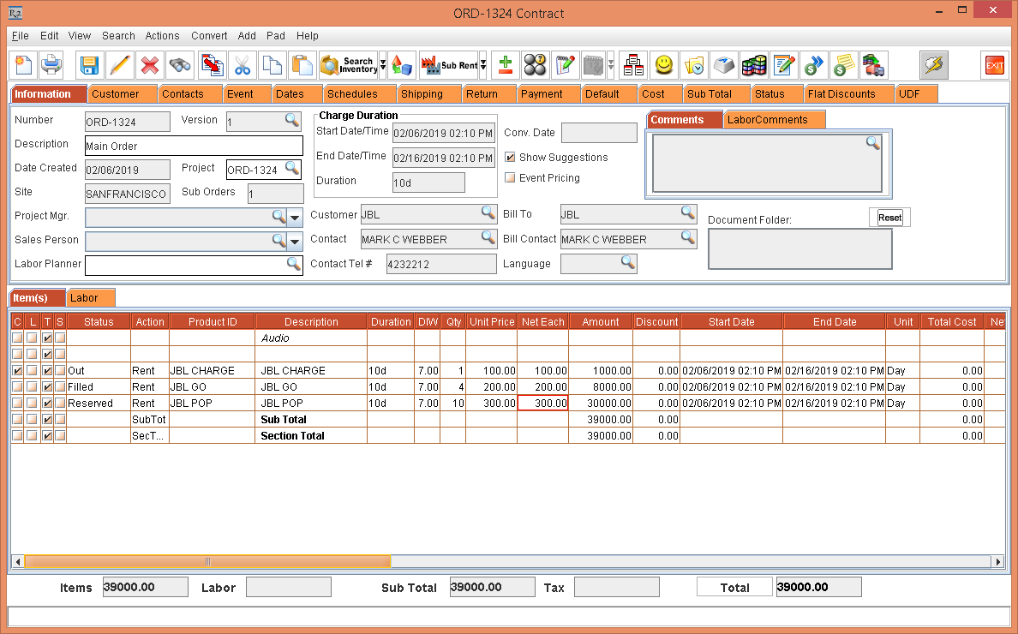Click the Save floppy disk icon
This screenshot has width=1018, height=634.
point(90,65)
